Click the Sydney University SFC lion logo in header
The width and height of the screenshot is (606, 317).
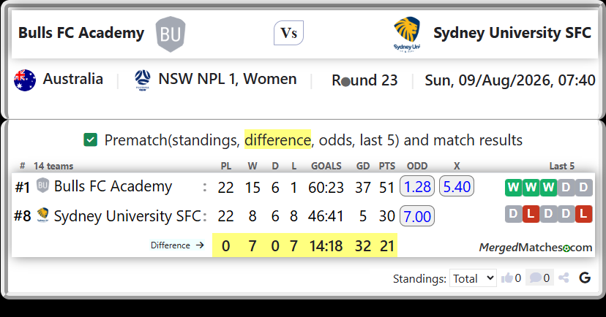pos(407,34)
